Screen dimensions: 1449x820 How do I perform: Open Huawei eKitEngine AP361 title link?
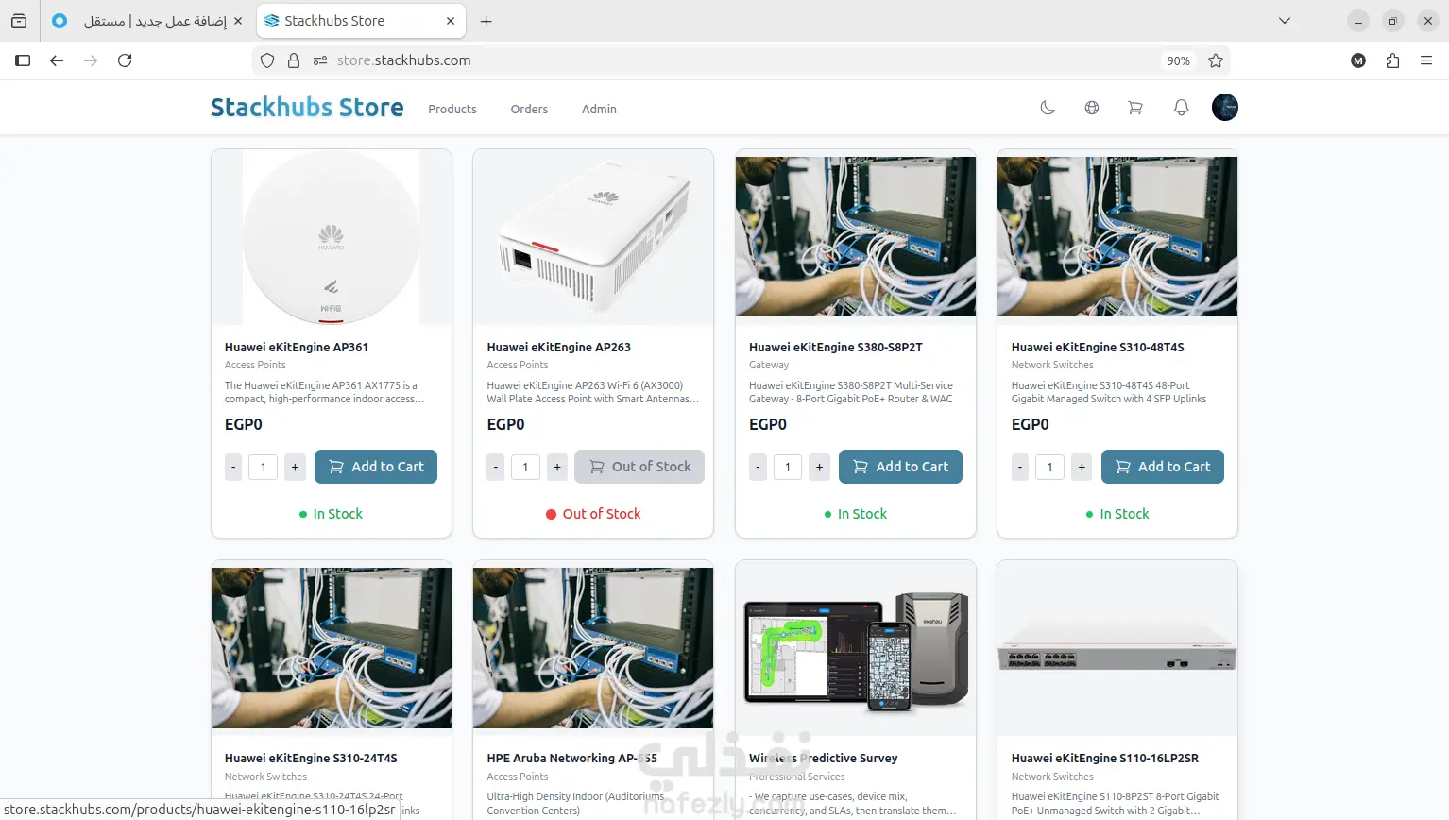coord(297,347)
